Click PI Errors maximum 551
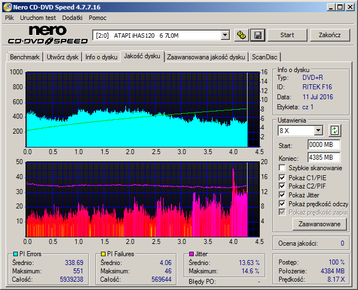 pyautogui.click(x=78, y=271)
